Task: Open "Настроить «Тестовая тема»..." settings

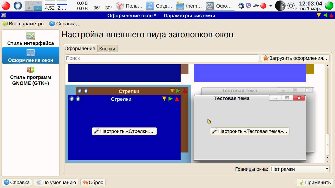Action: 250,131
